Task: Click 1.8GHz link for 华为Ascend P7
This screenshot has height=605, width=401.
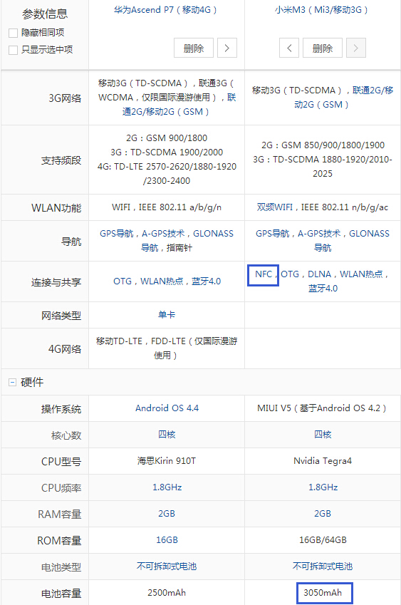Action: pos(167,487)
